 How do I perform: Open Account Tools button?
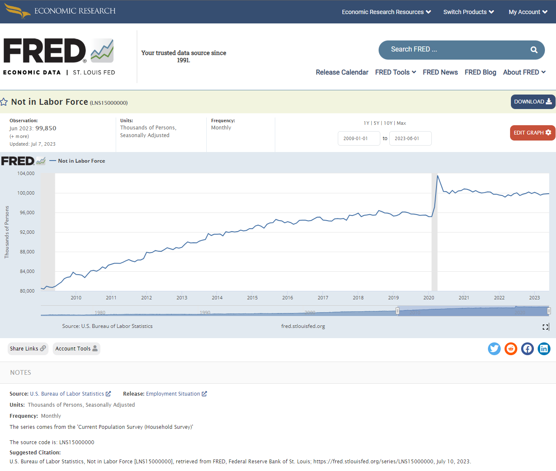77,349
